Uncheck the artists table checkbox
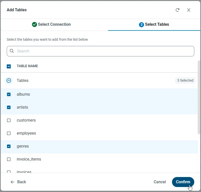Image resolution: width=201 pixels, height=192 pixels. coord(9,107)
